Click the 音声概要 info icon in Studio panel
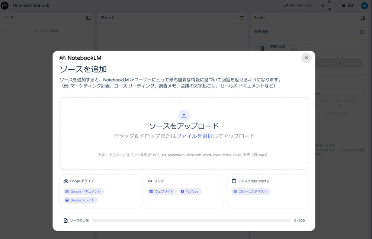 pyautogui.click(x=361, y=32)
